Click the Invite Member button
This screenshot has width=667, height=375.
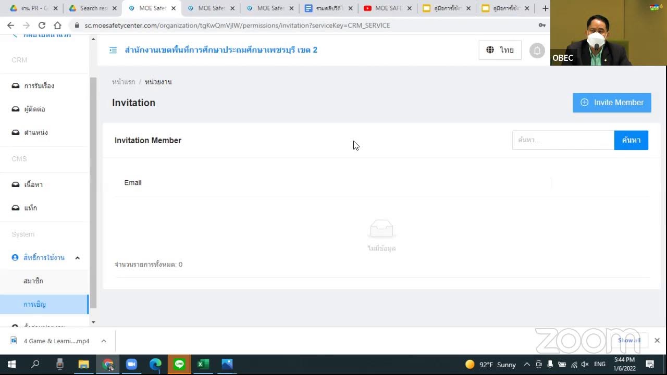point(612,103)
